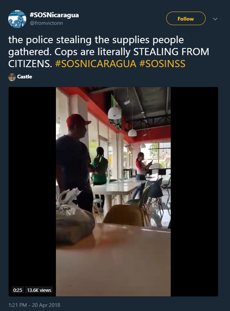Follow the #SOSNicaragua account
The image size is (230, 311).
(x=186, y=18)
